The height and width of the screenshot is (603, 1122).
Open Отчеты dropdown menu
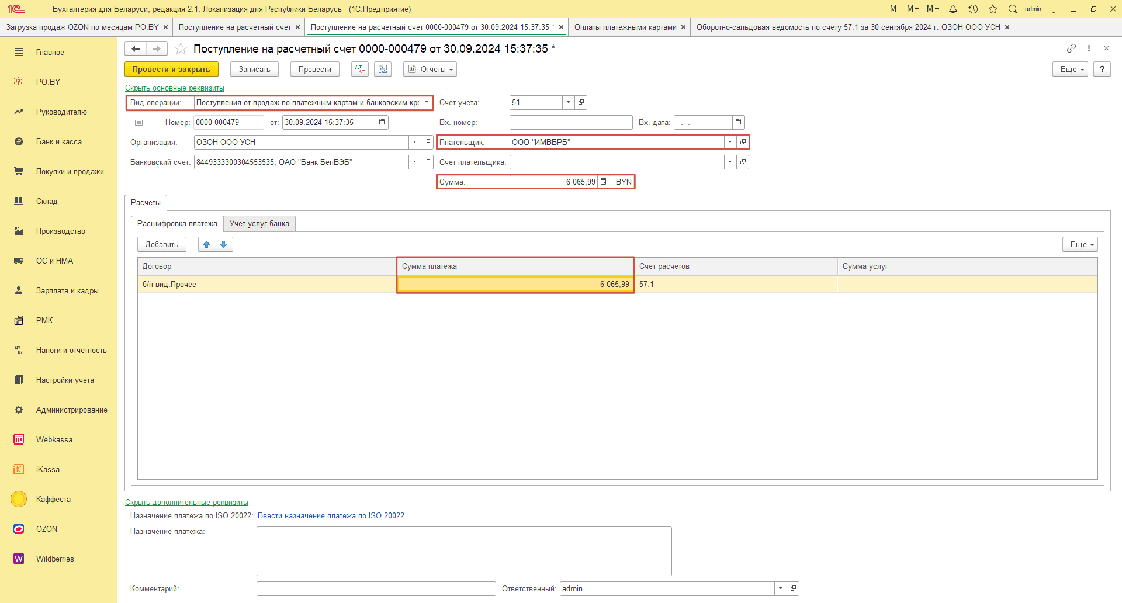430,69
